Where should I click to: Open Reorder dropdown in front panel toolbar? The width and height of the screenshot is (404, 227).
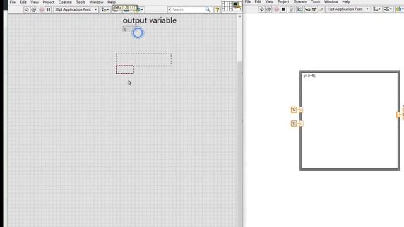tap(140, 10)
